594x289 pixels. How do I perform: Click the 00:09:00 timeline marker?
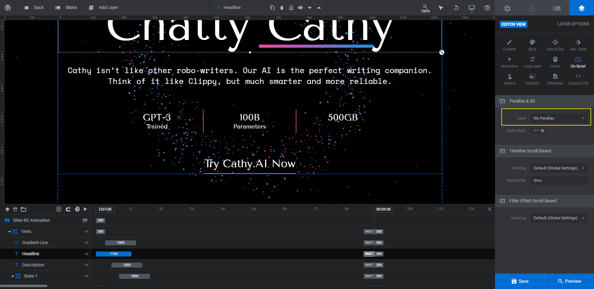pos(384,209)
